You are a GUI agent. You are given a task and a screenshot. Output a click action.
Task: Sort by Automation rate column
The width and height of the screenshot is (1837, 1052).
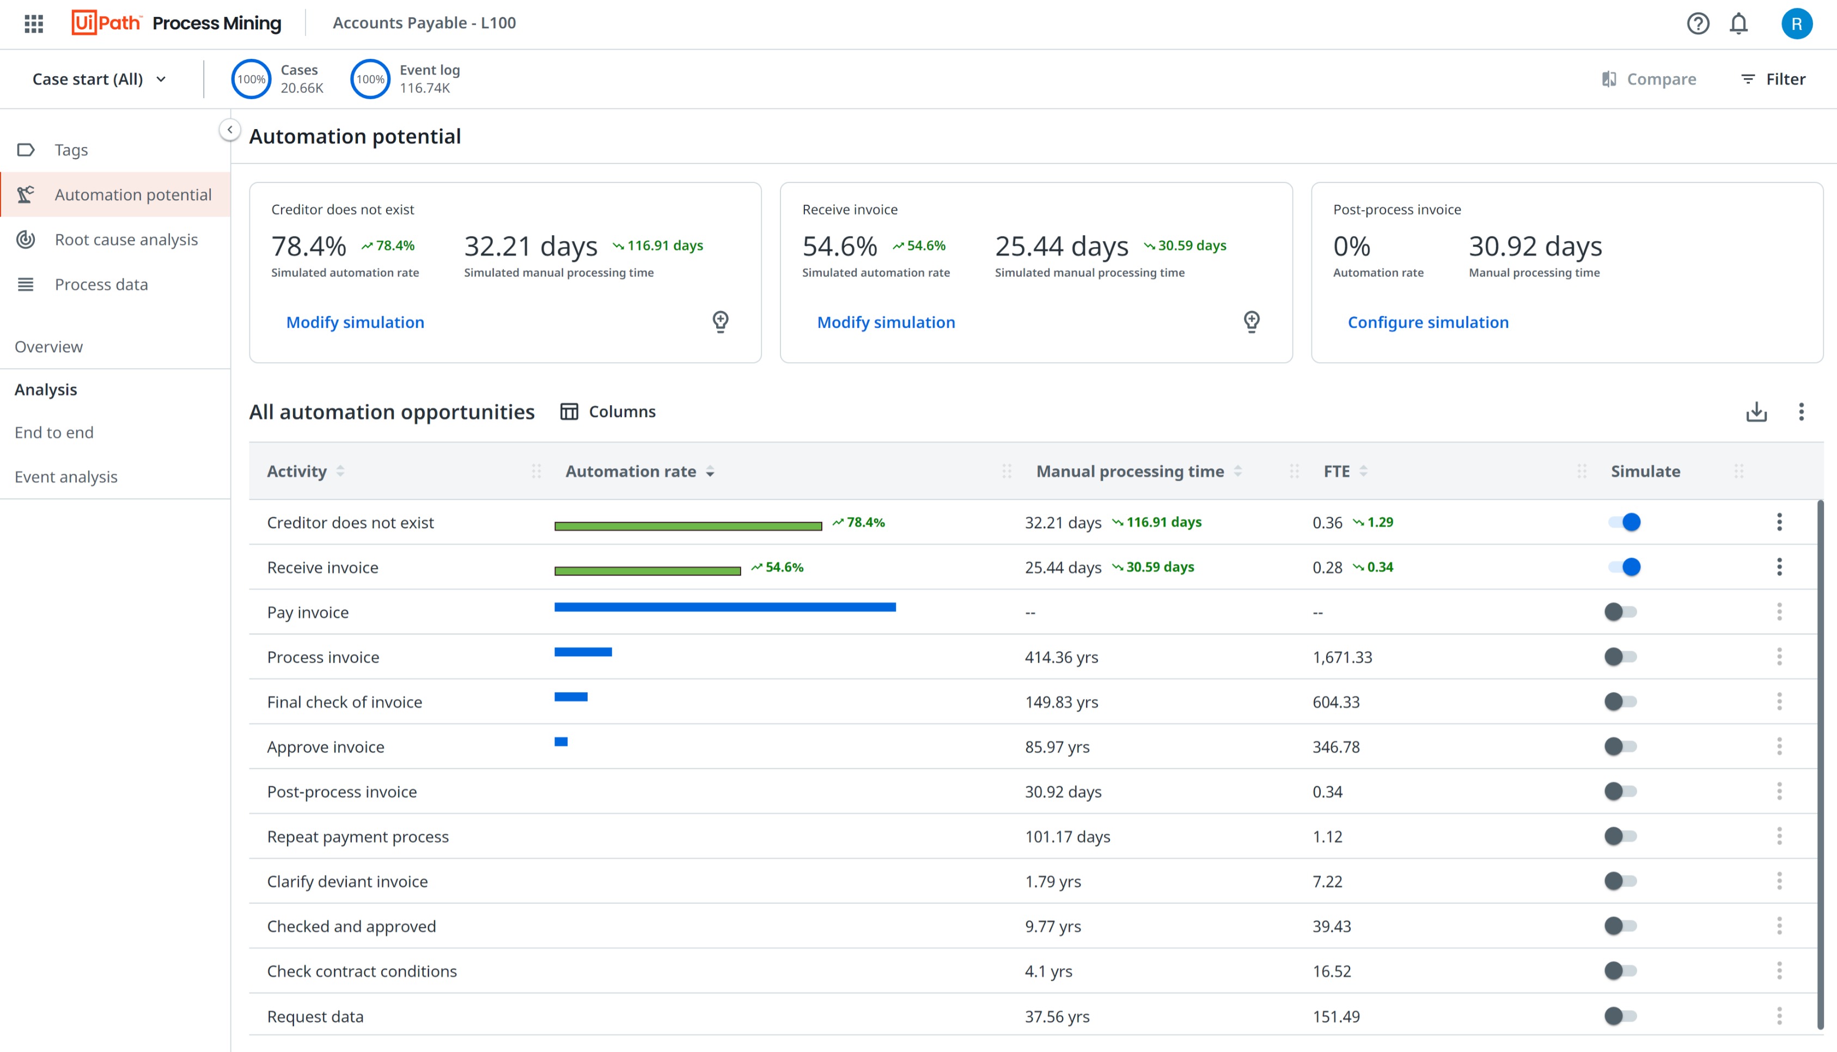pos(710,472)
